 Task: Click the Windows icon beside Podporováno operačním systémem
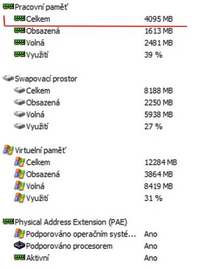[x=19, y=233]
